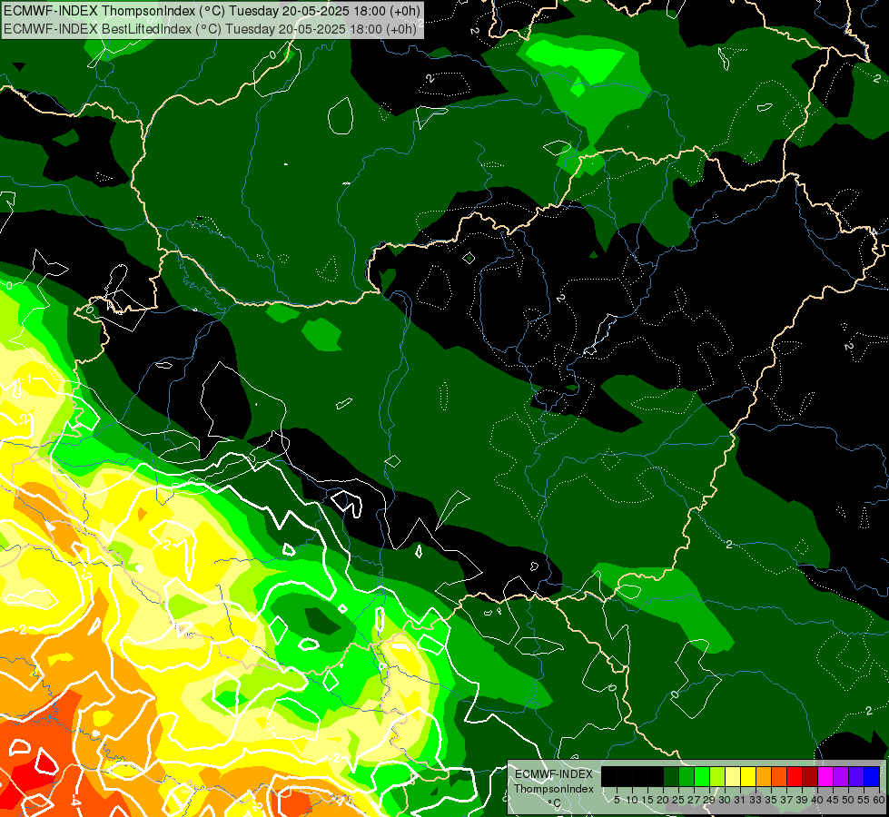889x817 pixels.
Task: Click the purple 45–50 legend swatch
Action: pos(841,776)
